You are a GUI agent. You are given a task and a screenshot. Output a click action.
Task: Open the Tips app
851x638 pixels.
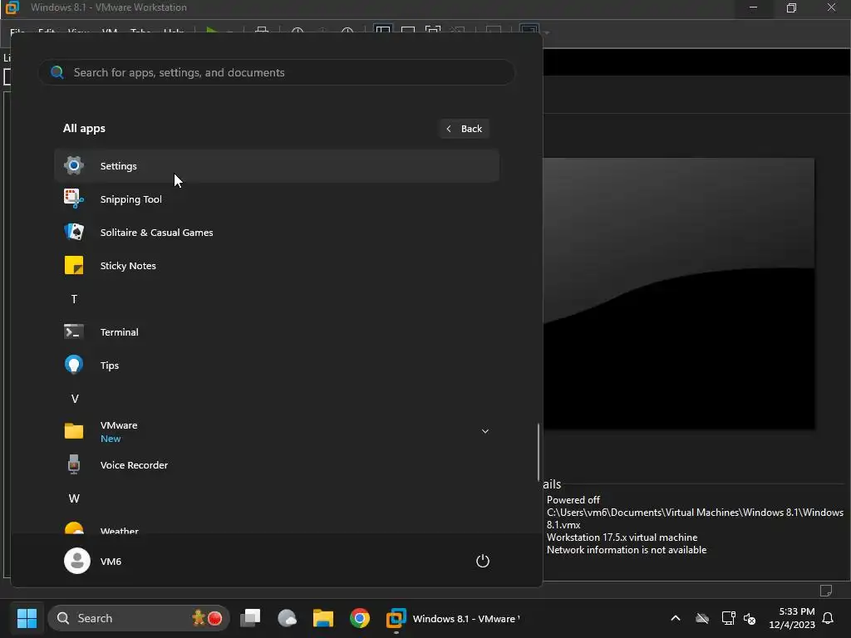(x=277, y=366)
